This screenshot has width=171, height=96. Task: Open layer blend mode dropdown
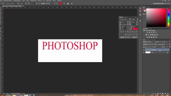point(150,45)
